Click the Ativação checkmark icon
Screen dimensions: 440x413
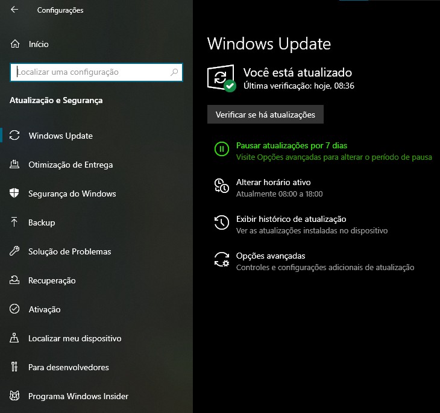click(x=14, y=309)
